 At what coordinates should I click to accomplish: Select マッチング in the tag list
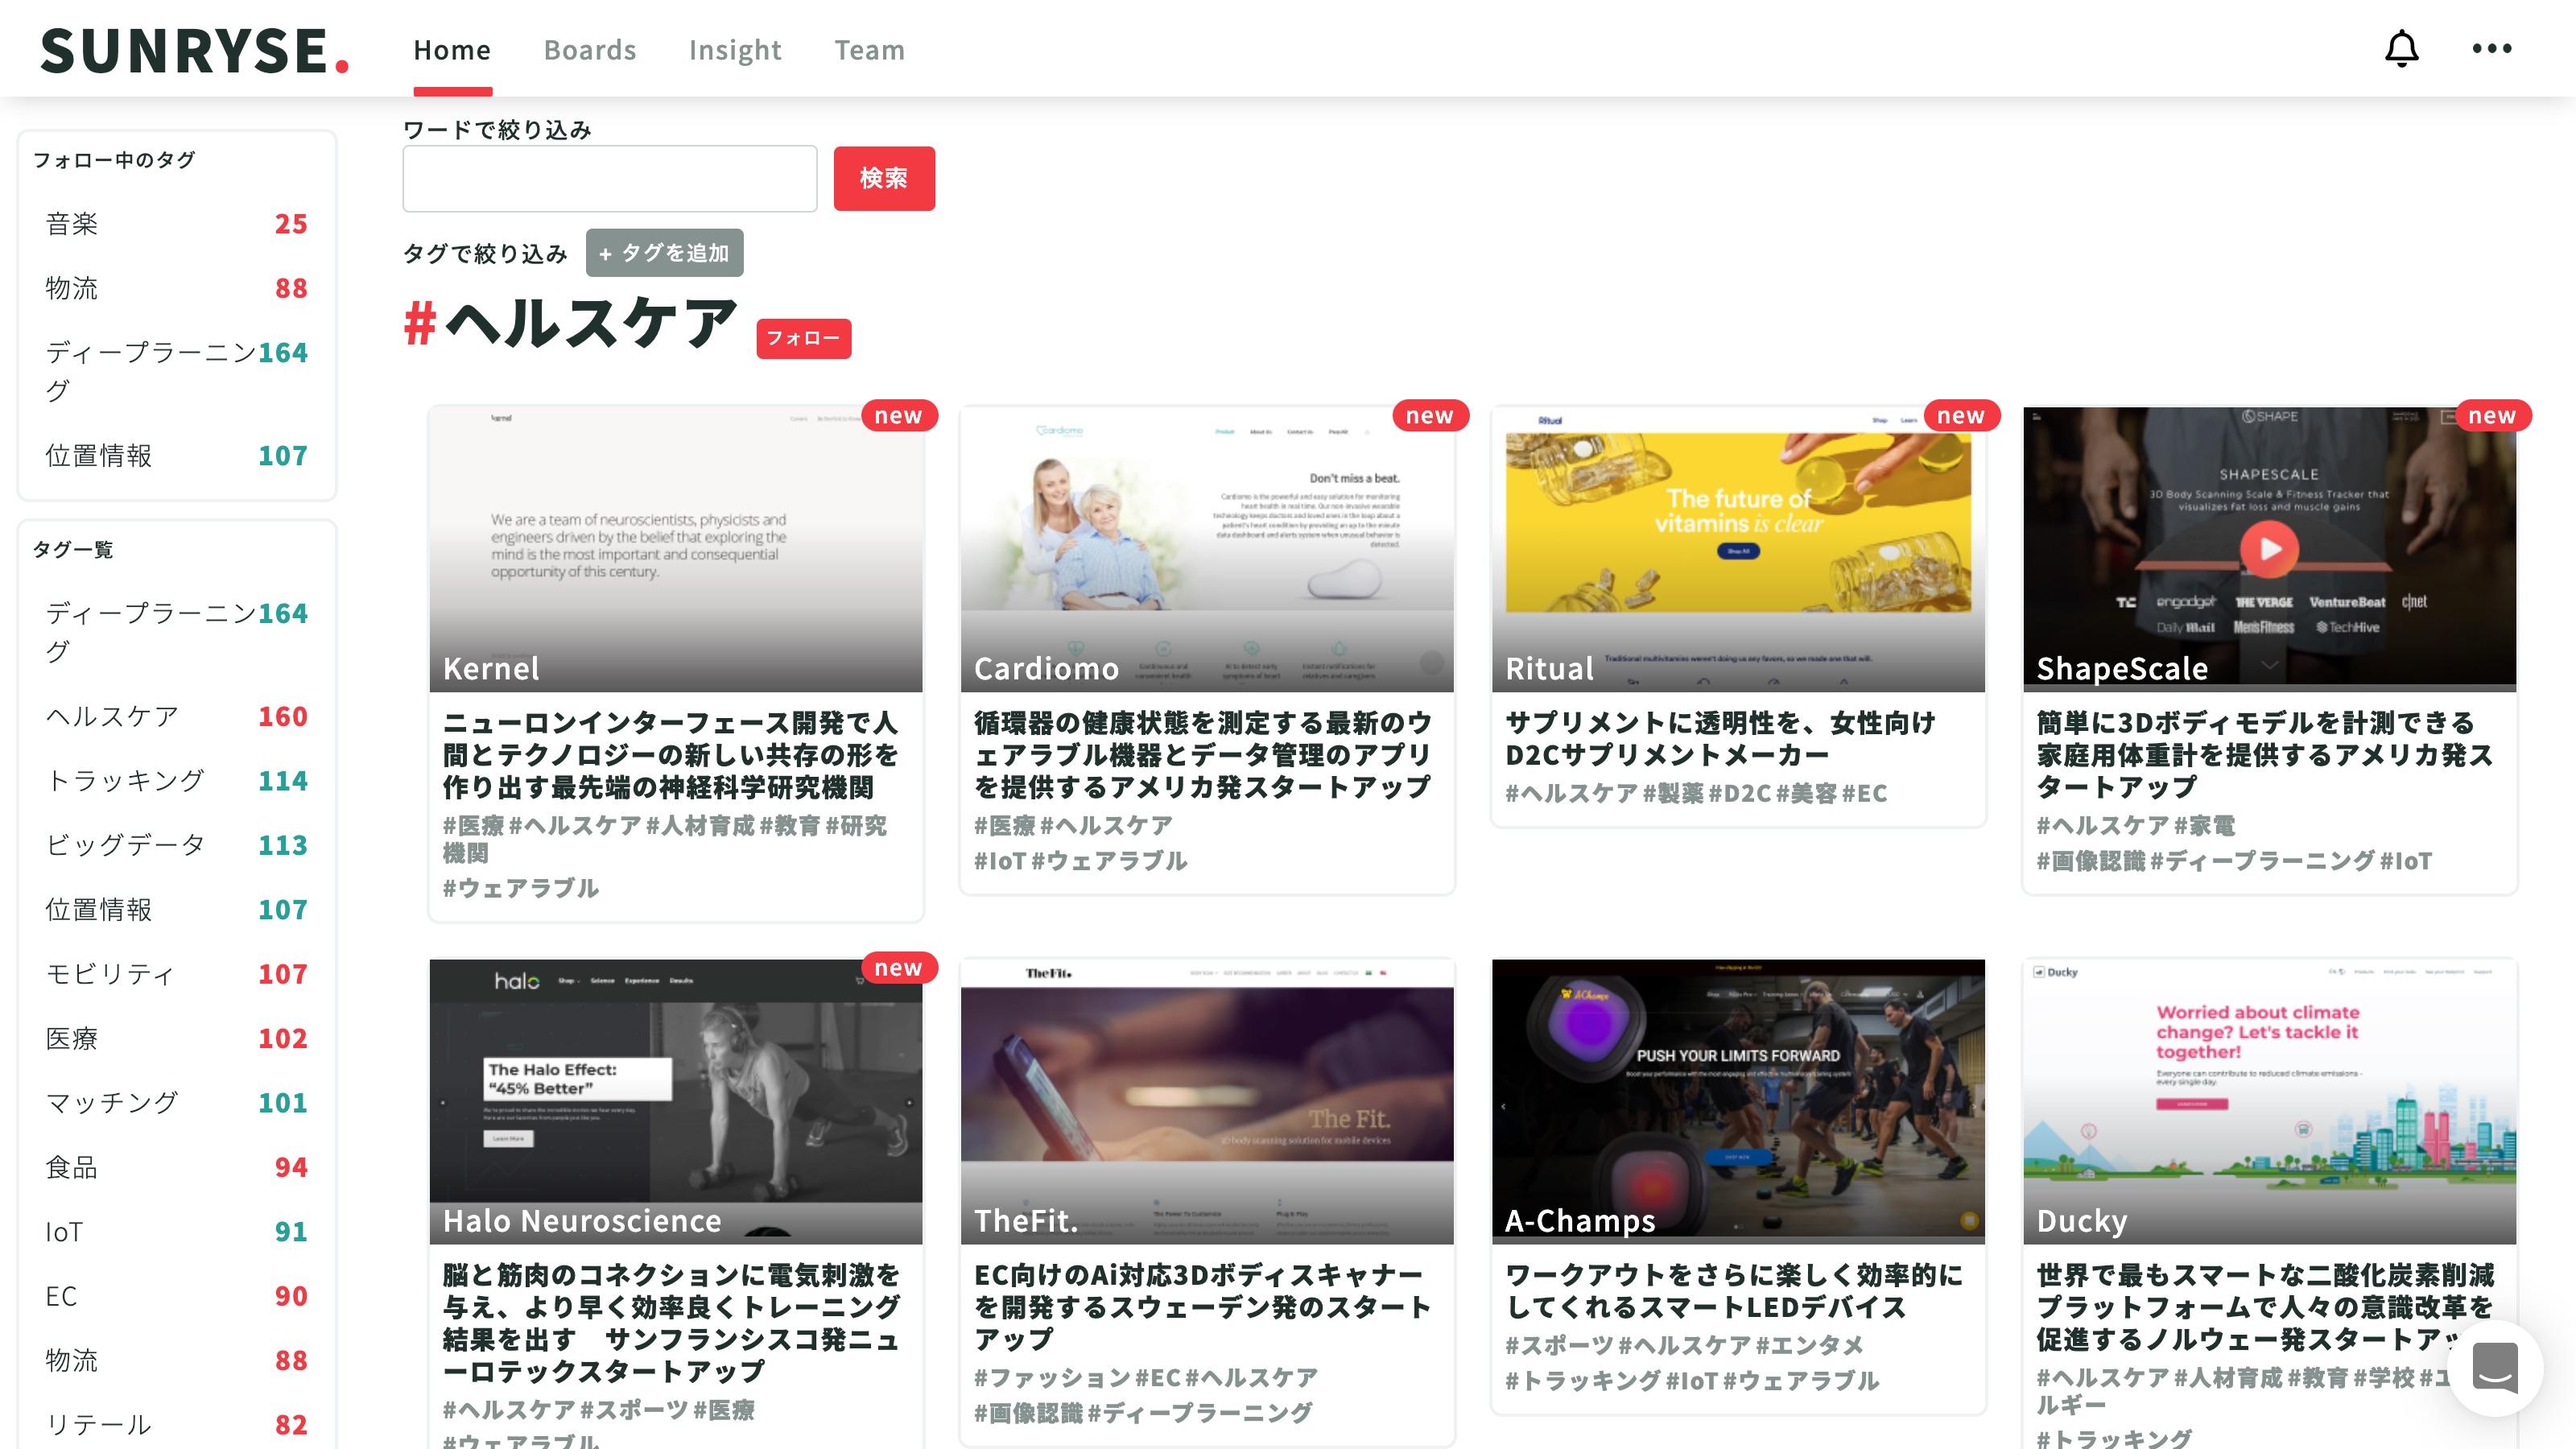(176, 1102)
